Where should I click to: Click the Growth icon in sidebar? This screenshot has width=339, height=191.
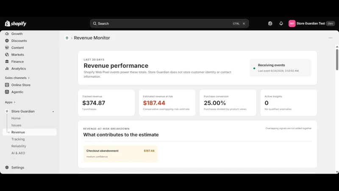(7, 34)
